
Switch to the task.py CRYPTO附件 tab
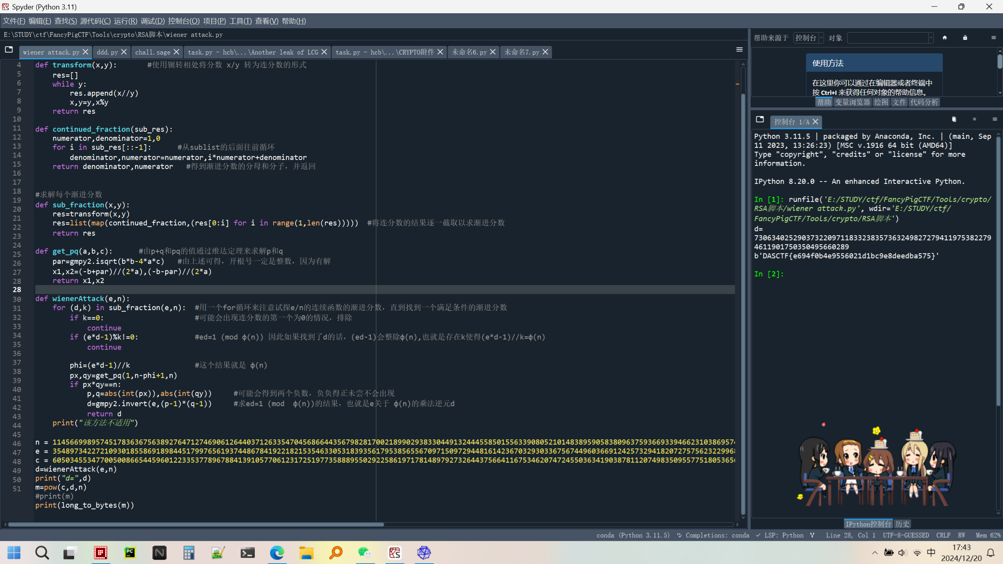385,52
